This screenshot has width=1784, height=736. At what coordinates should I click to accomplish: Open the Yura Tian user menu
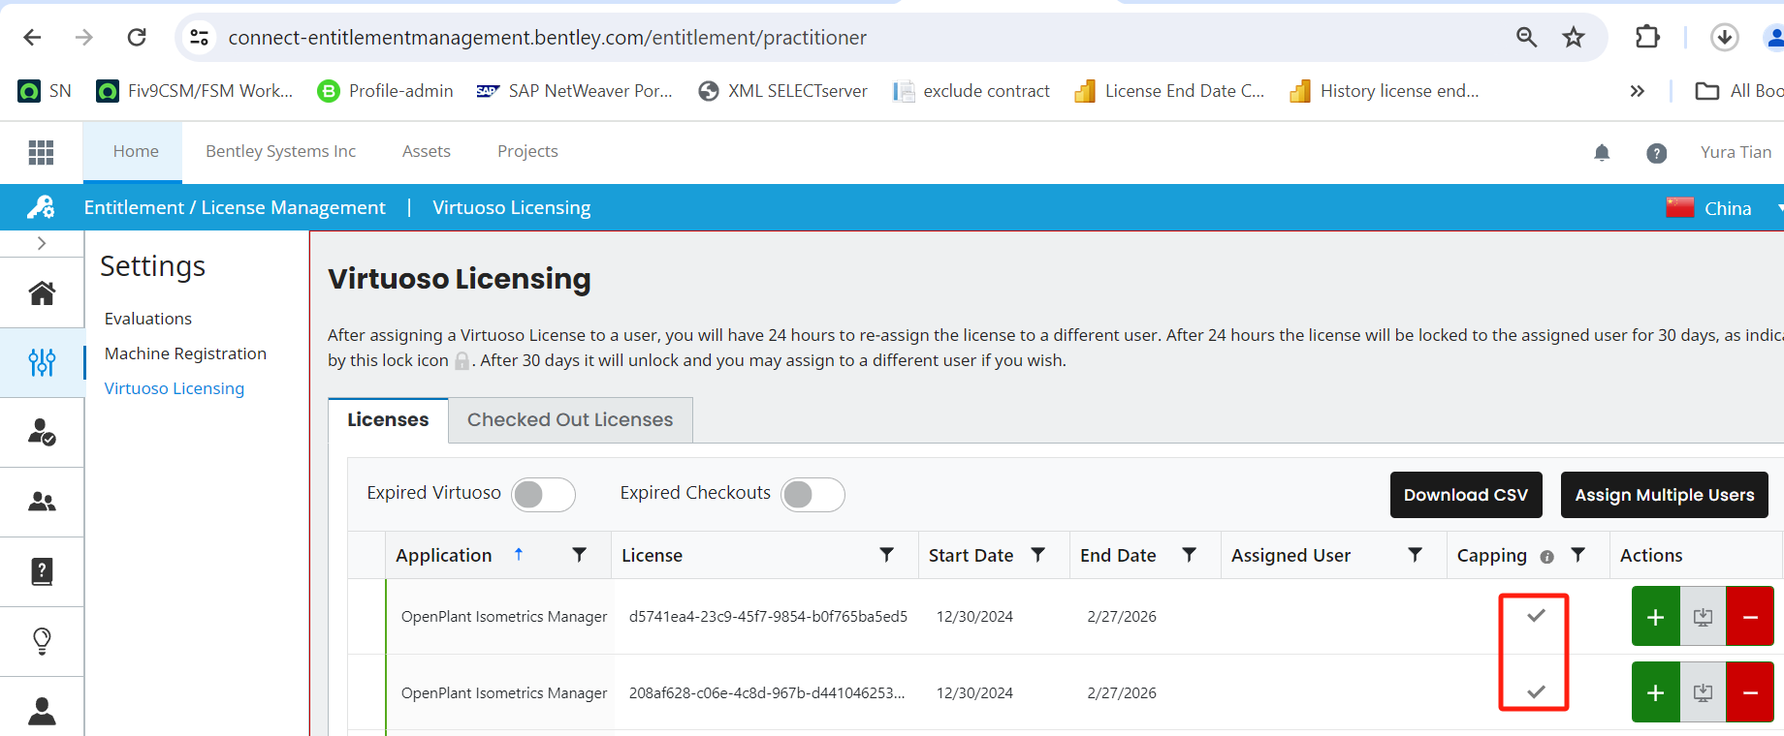coord(1736,152)
